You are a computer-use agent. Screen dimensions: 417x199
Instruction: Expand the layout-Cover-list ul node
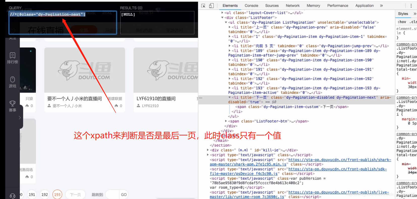(222, 13)
